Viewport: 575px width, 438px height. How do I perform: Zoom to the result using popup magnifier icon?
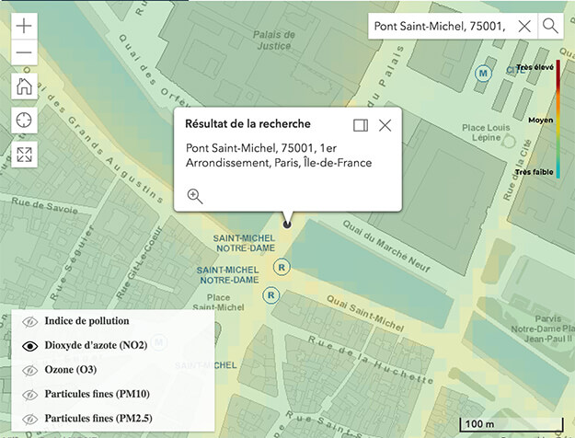pos(194,195)
